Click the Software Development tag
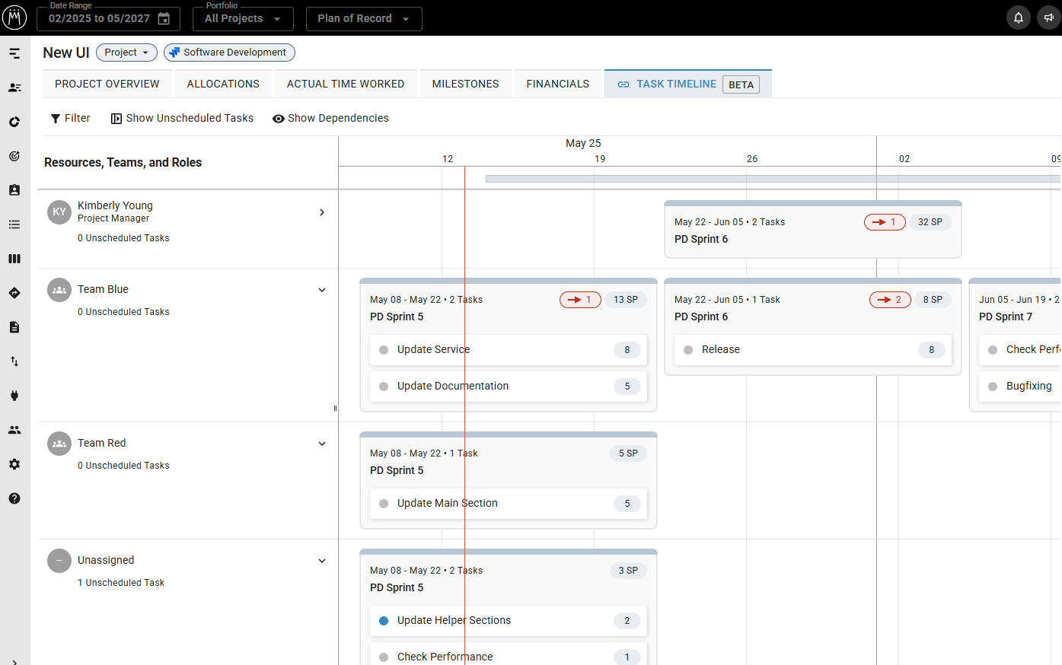Screen dimensions: 1062x665 tap(229, 52)
